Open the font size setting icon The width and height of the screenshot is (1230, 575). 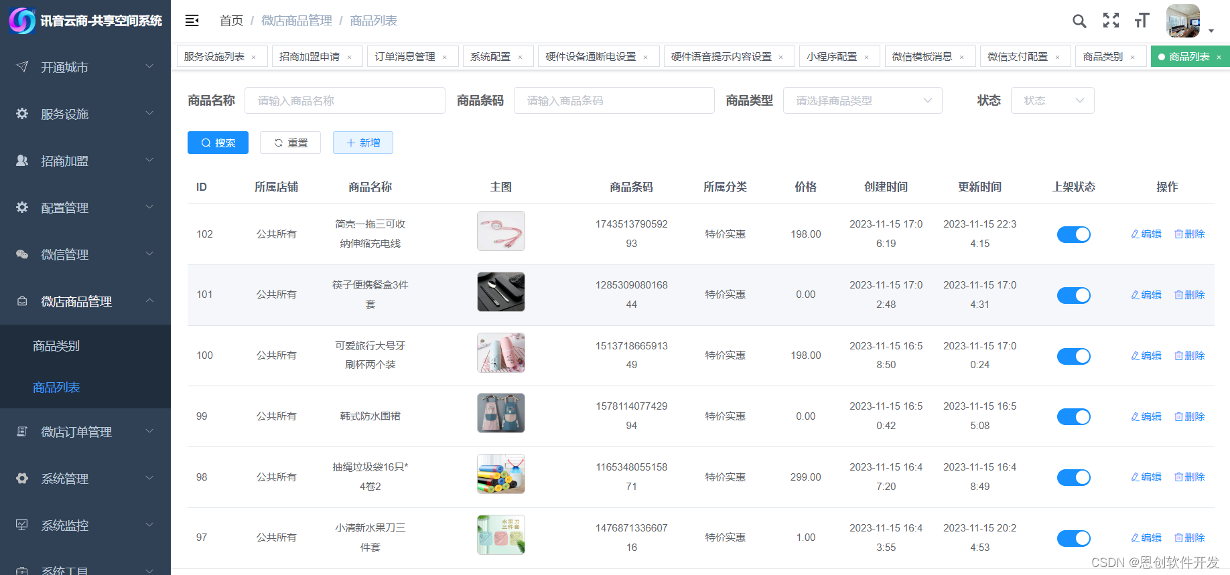(x=1142, y=21)
